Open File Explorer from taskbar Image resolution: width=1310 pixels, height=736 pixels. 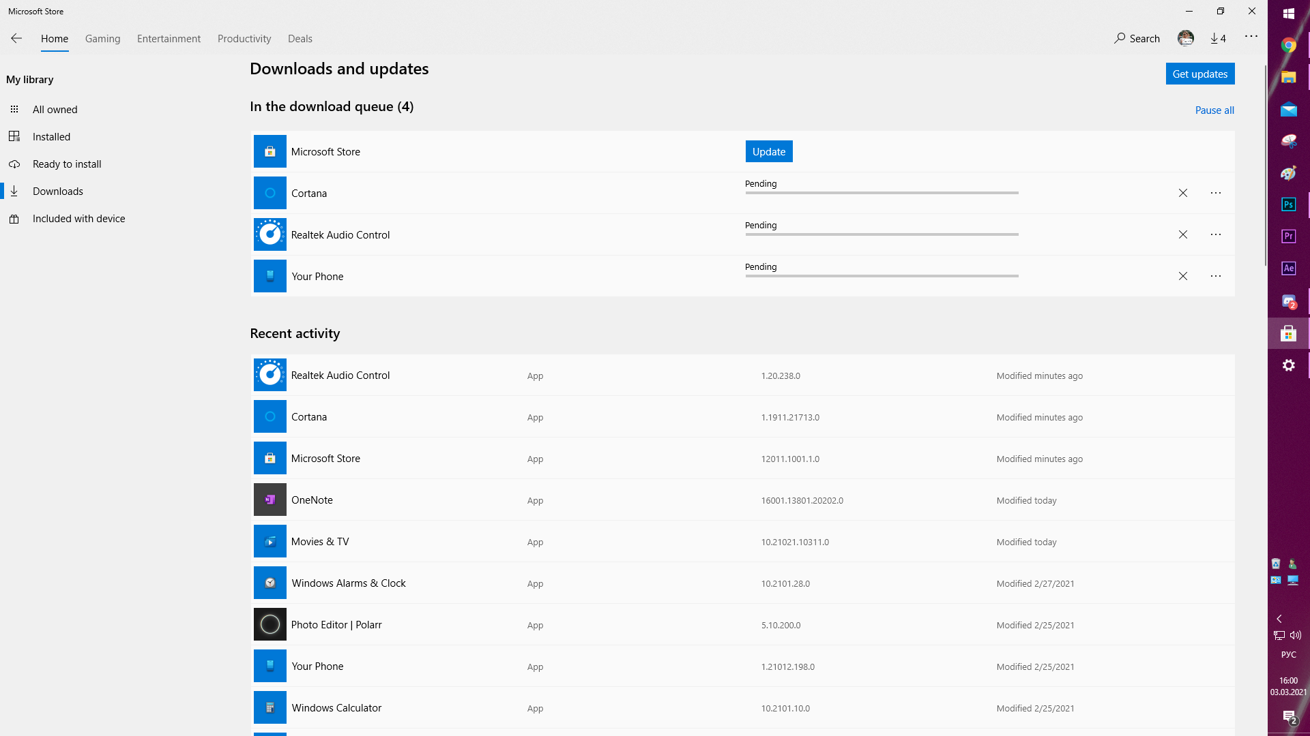1289,77
